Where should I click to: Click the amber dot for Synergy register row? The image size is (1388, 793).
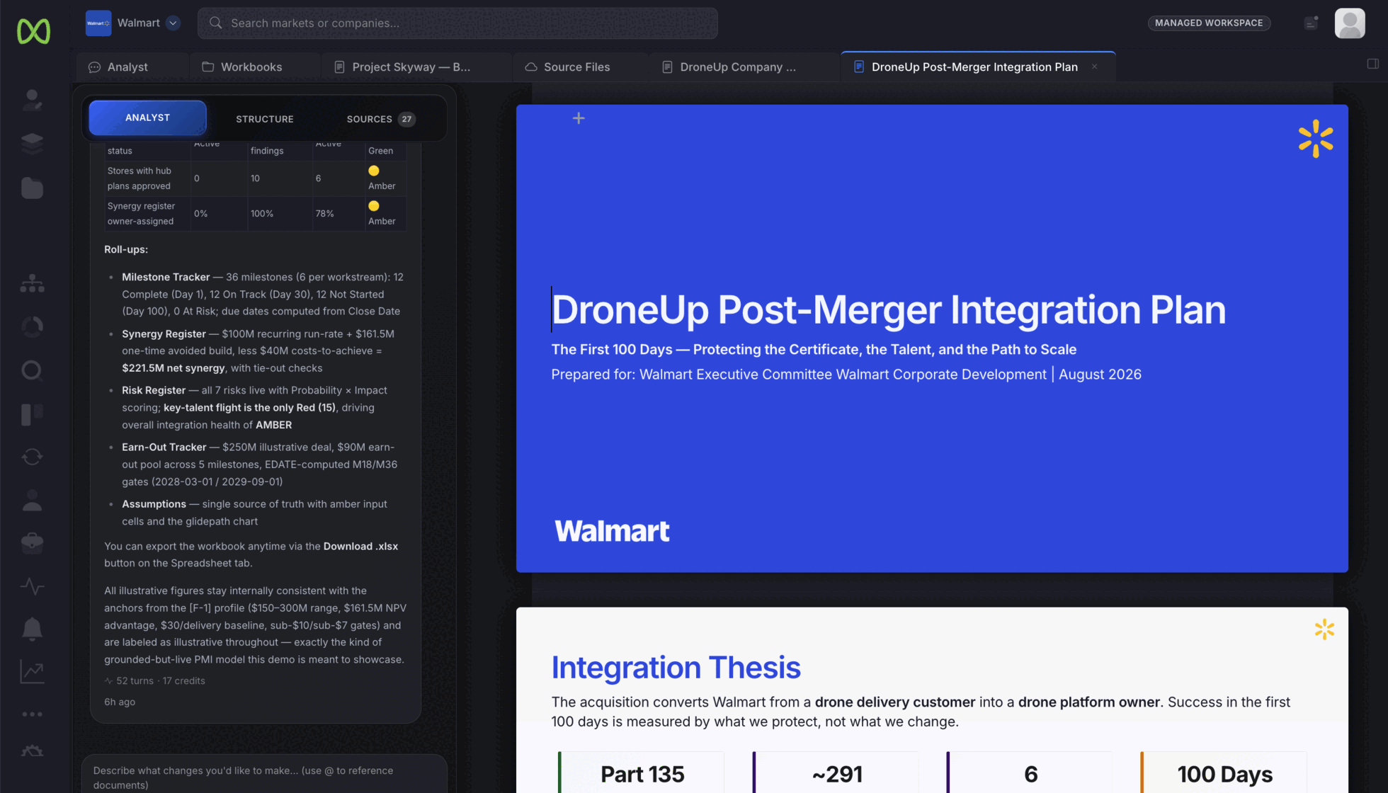pos(374,206)
